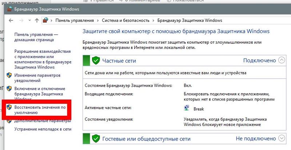
Task: Open the Система и безопасность breadcrumb
Action: click(125, 20)
